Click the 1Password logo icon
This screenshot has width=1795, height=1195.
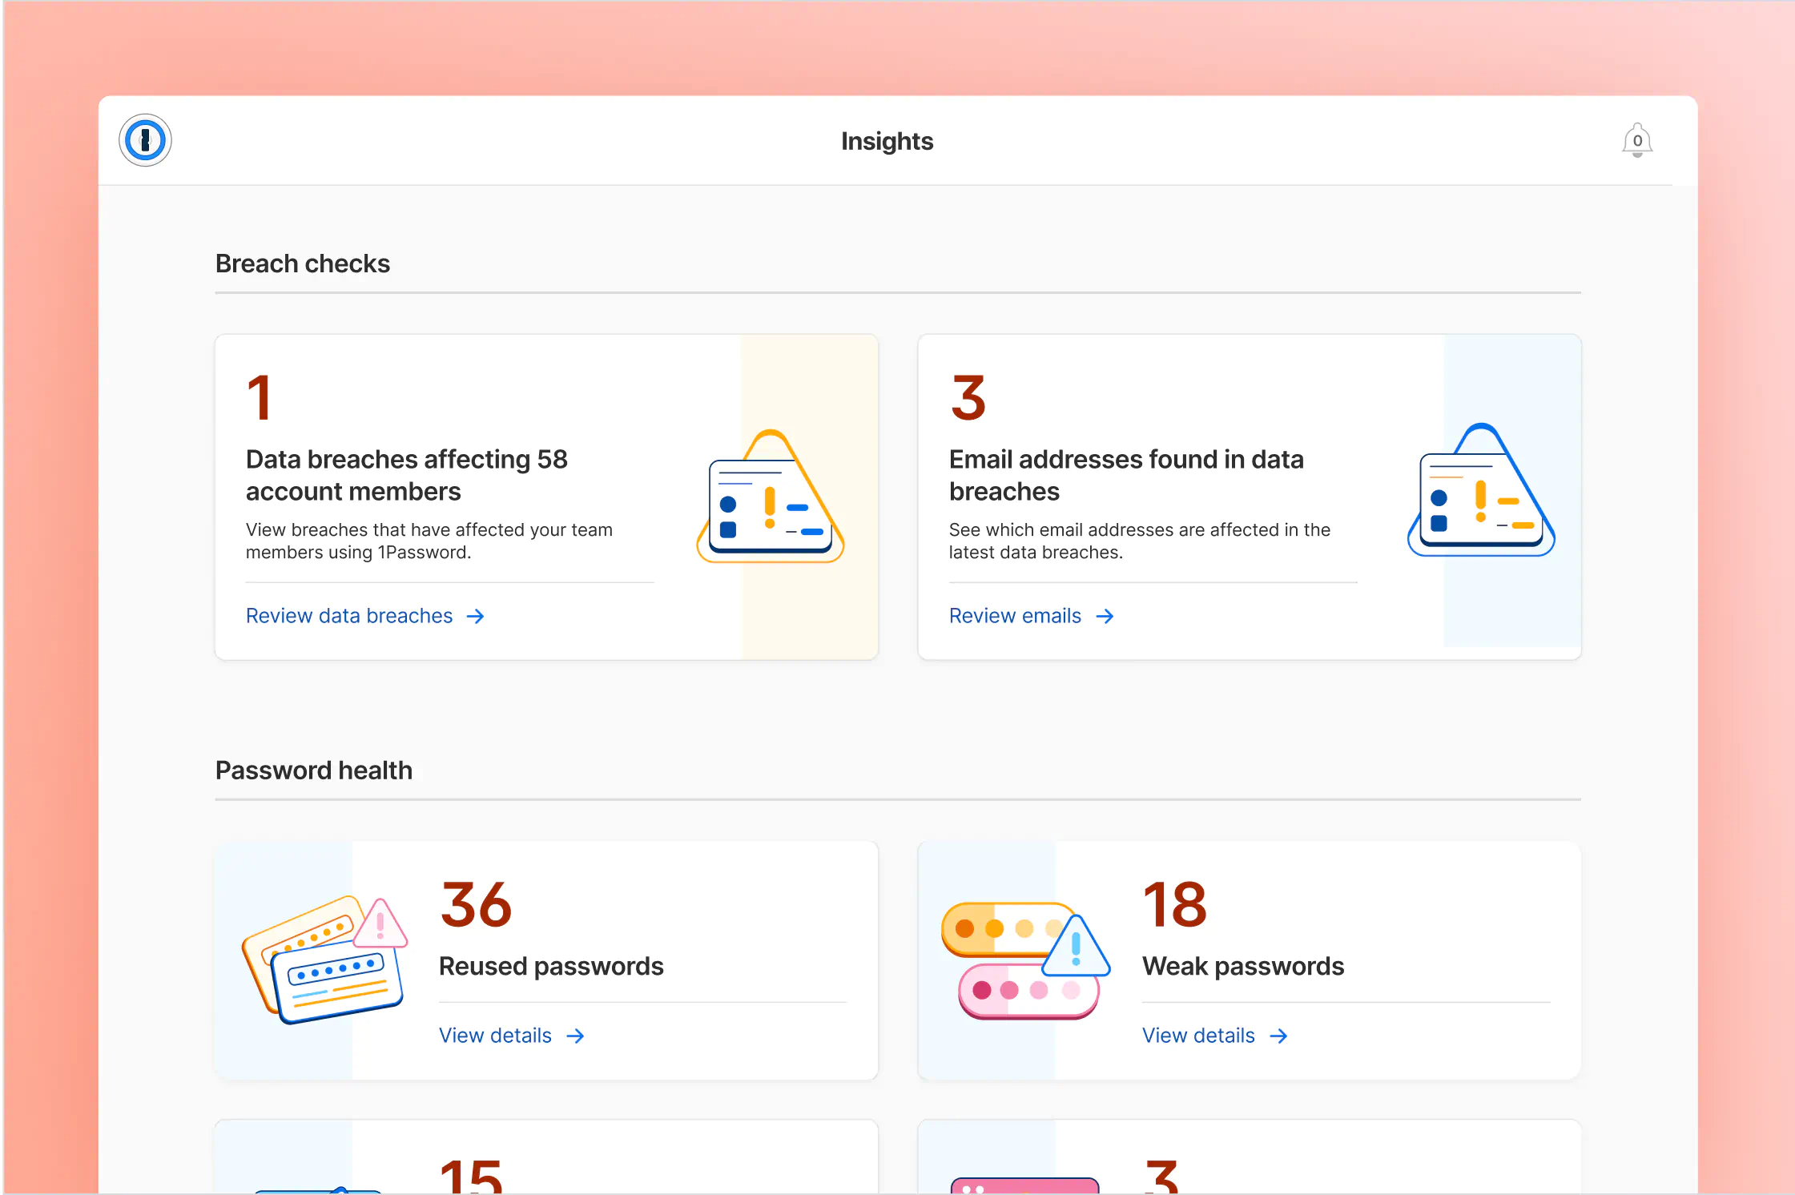point(145,141)
